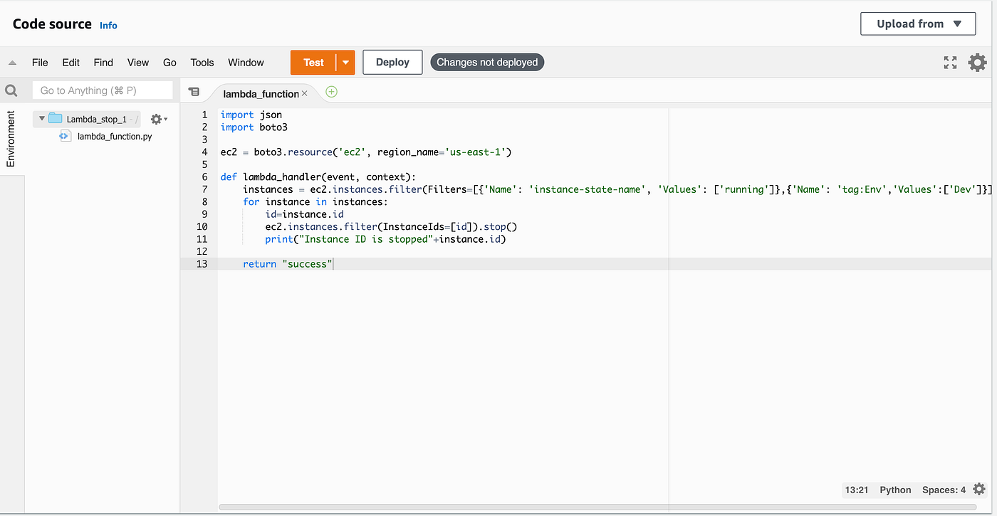
Task: Click the 'import json' code line
Action: pyautogui.click(x=251, y=115)
